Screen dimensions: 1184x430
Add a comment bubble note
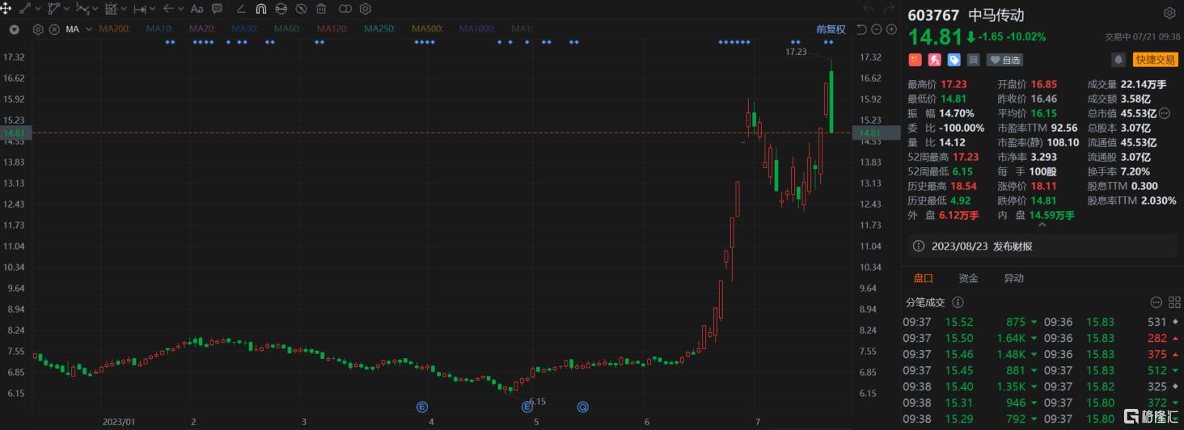click(x=217, y=9)
